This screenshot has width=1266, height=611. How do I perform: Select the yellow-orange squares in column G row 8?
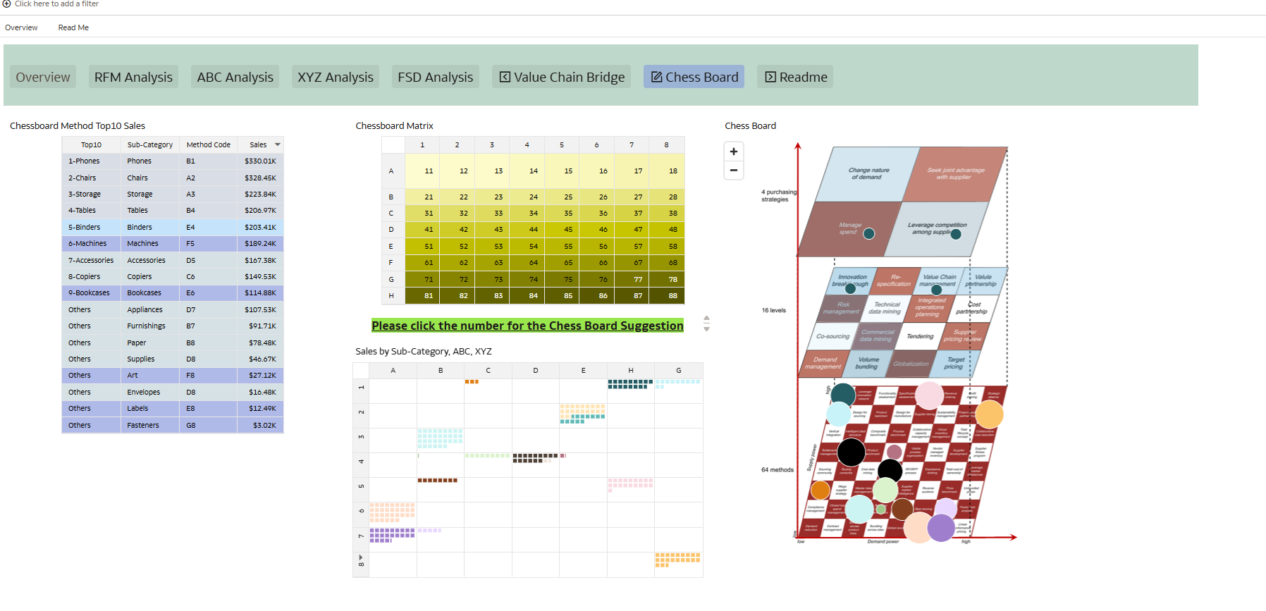[677, 560]
